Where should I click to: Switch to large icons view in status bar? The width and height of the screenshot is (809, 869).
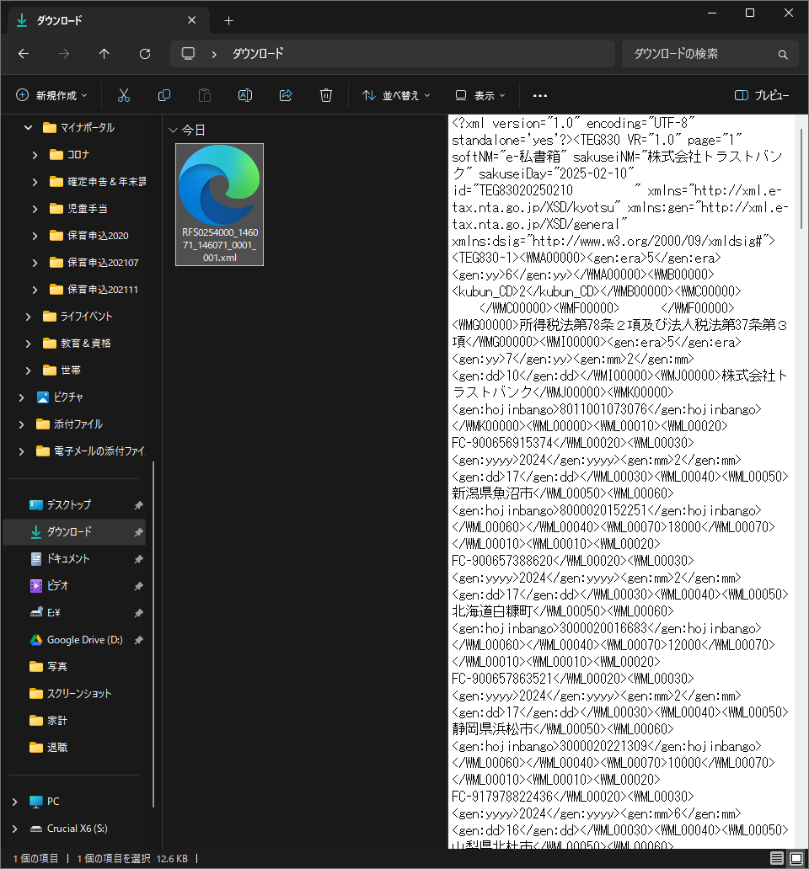point(796,858)
